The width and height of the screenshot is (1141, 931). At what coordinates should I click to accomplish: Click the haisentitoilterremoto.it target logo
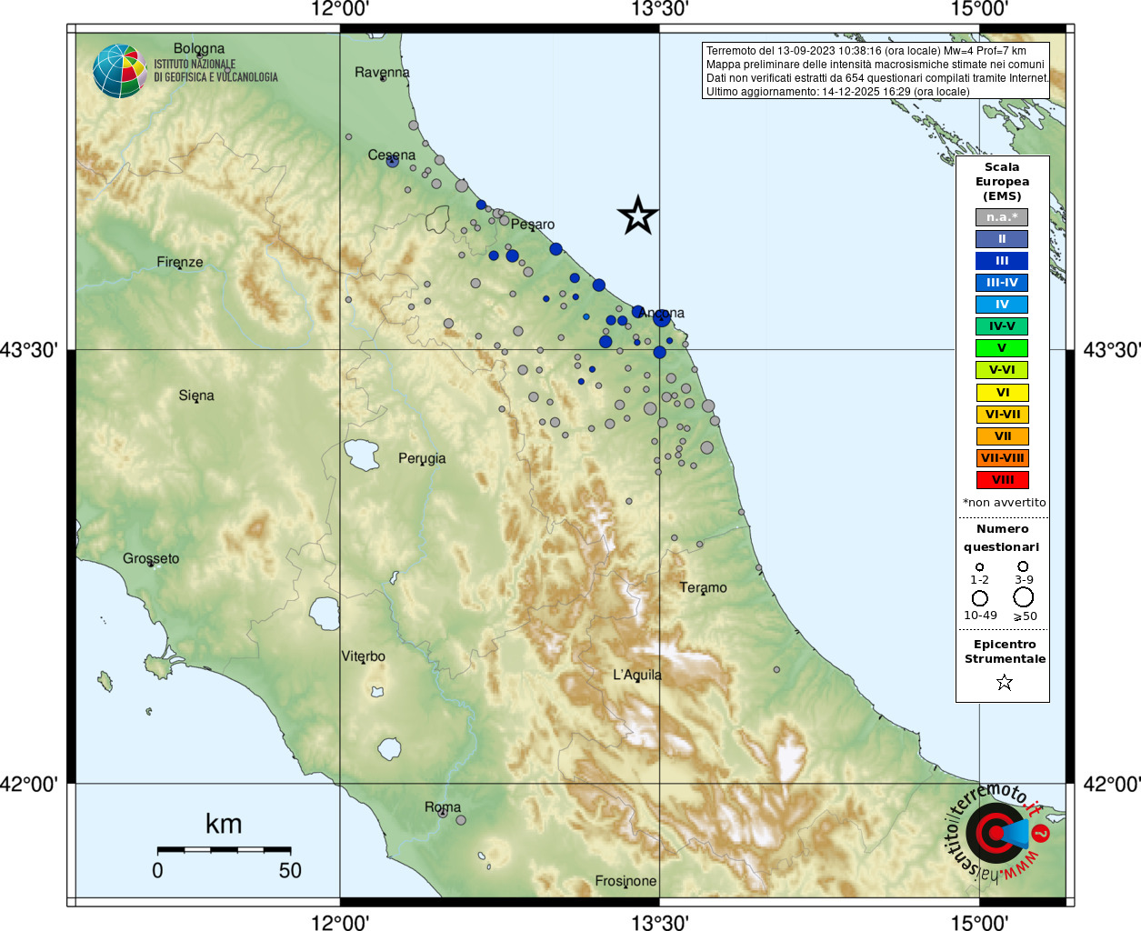pyautogui.click(x=998, y=832)
